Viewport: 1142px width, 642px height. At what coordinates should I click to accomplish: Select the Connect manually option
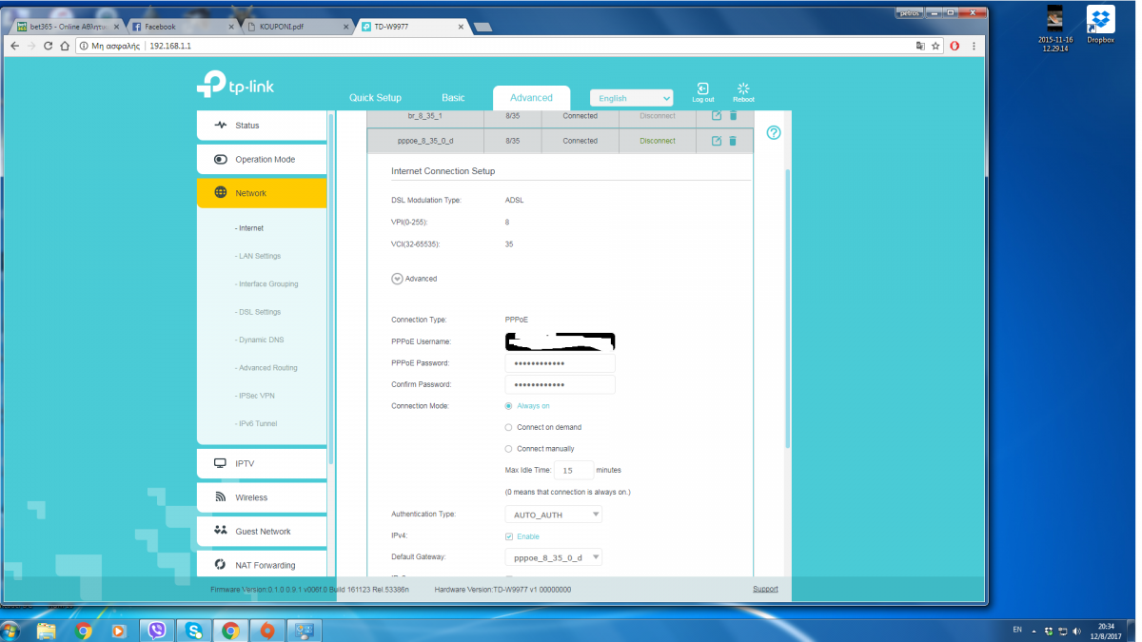[x=508, y=448]
